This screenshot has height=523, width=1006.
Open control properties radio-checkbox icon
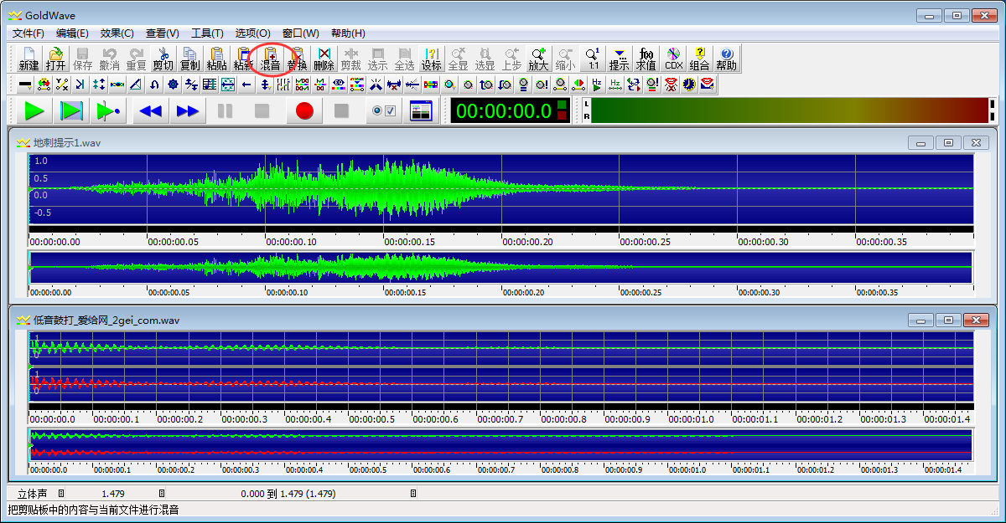[x=384, y=110]
